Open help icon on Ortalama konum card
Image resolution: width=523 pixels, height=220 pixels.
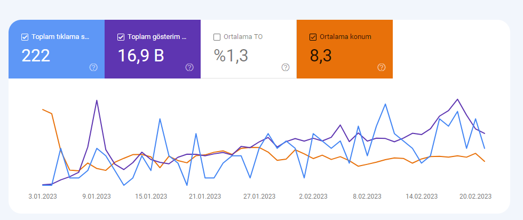coord(382,67)
